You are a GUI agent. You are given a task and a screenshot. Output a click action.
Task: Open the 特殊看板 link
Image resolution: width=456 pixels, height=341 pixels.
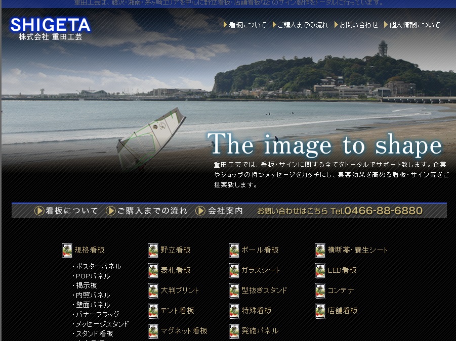(256, 311)
